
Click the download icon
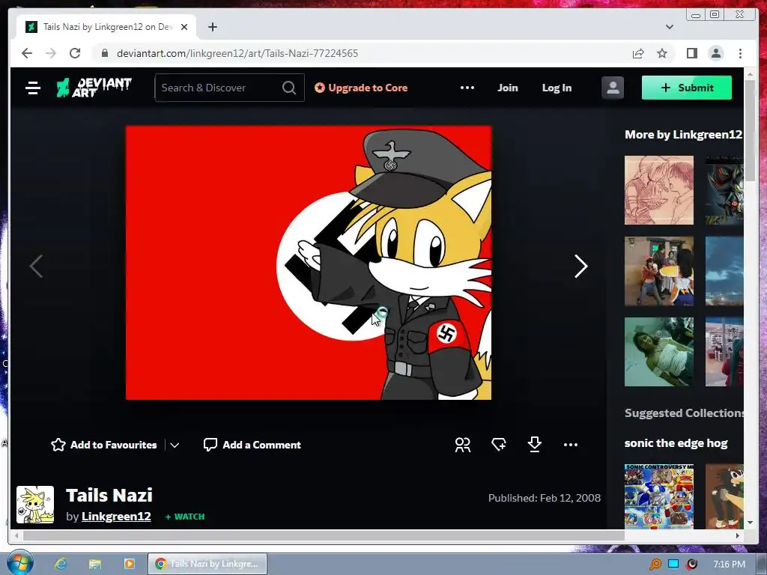[535, 445]
